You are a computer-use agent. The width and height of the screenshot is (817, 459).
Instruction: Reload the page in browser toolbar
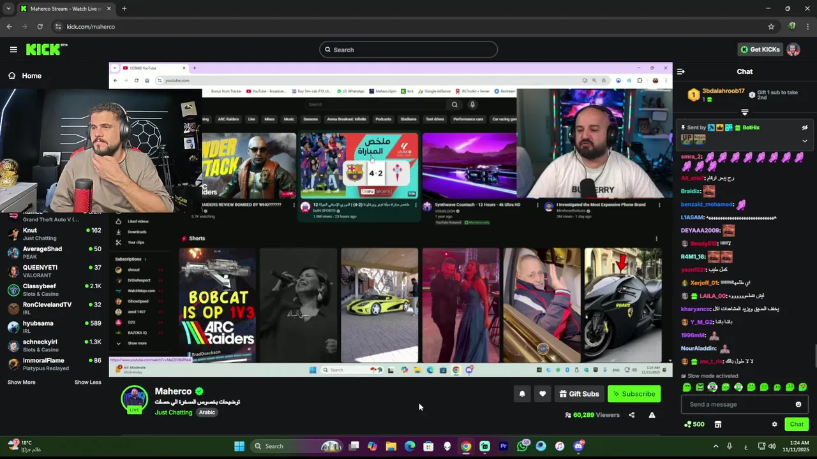pyautogui.click(x=40, y=27)
